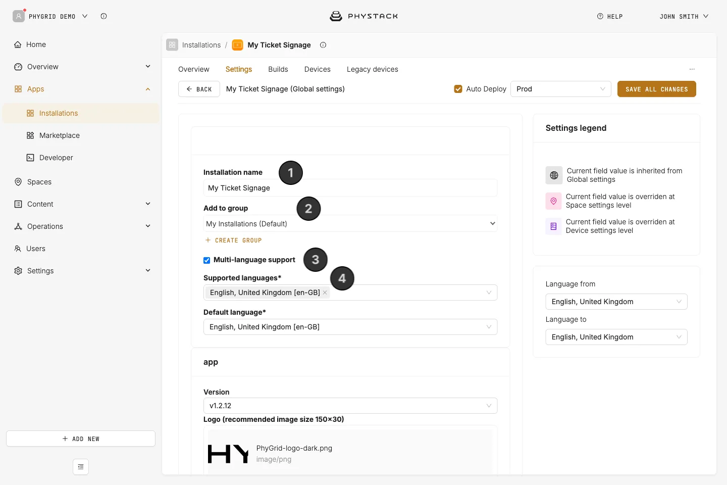The height and width of the screenshot is (485, 727).
Task: Click the Installations breadcrumb link
Action: coord(201,45)
